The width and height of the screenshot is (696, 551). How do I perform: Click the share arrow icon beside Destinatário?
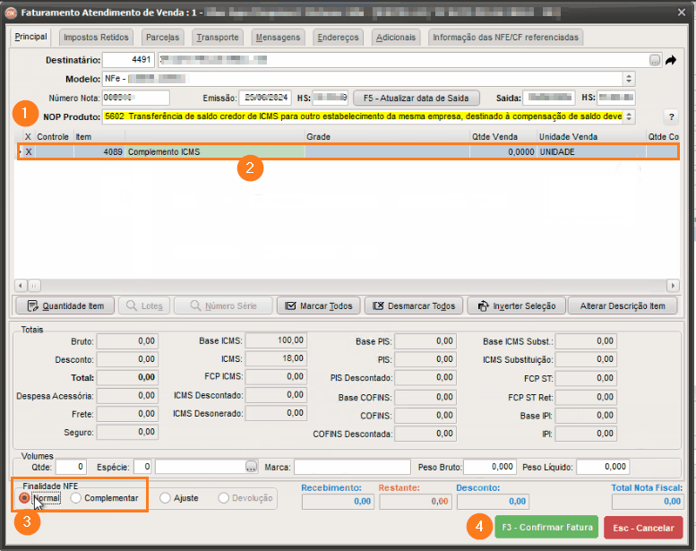(671, 60)
